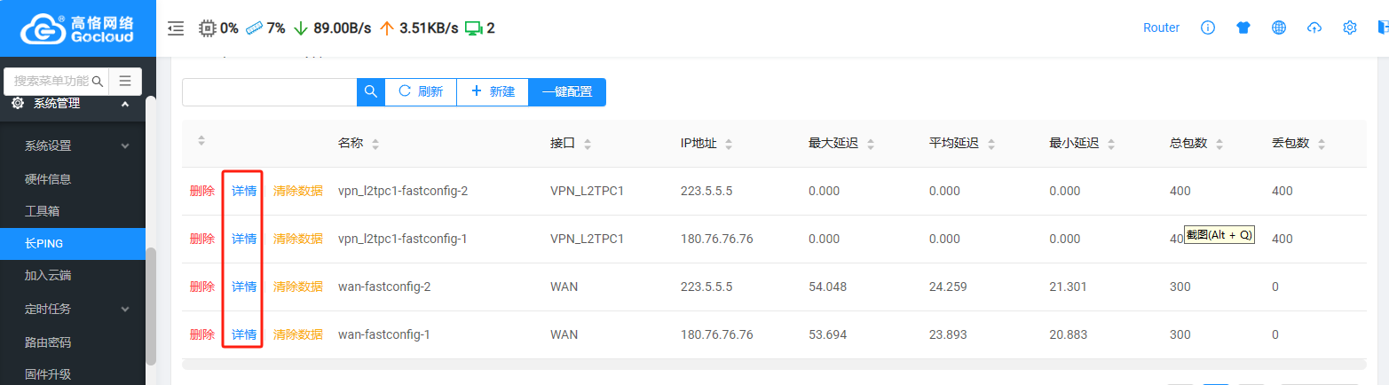Screen dimensions: 1389x385
Task: Collapse the 系统管理 menu section
Action: (125, 104)
